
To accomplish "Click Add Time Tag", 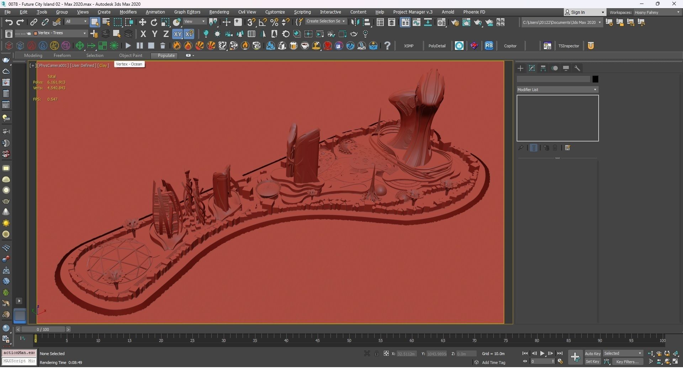I will [x=493, y=363].
